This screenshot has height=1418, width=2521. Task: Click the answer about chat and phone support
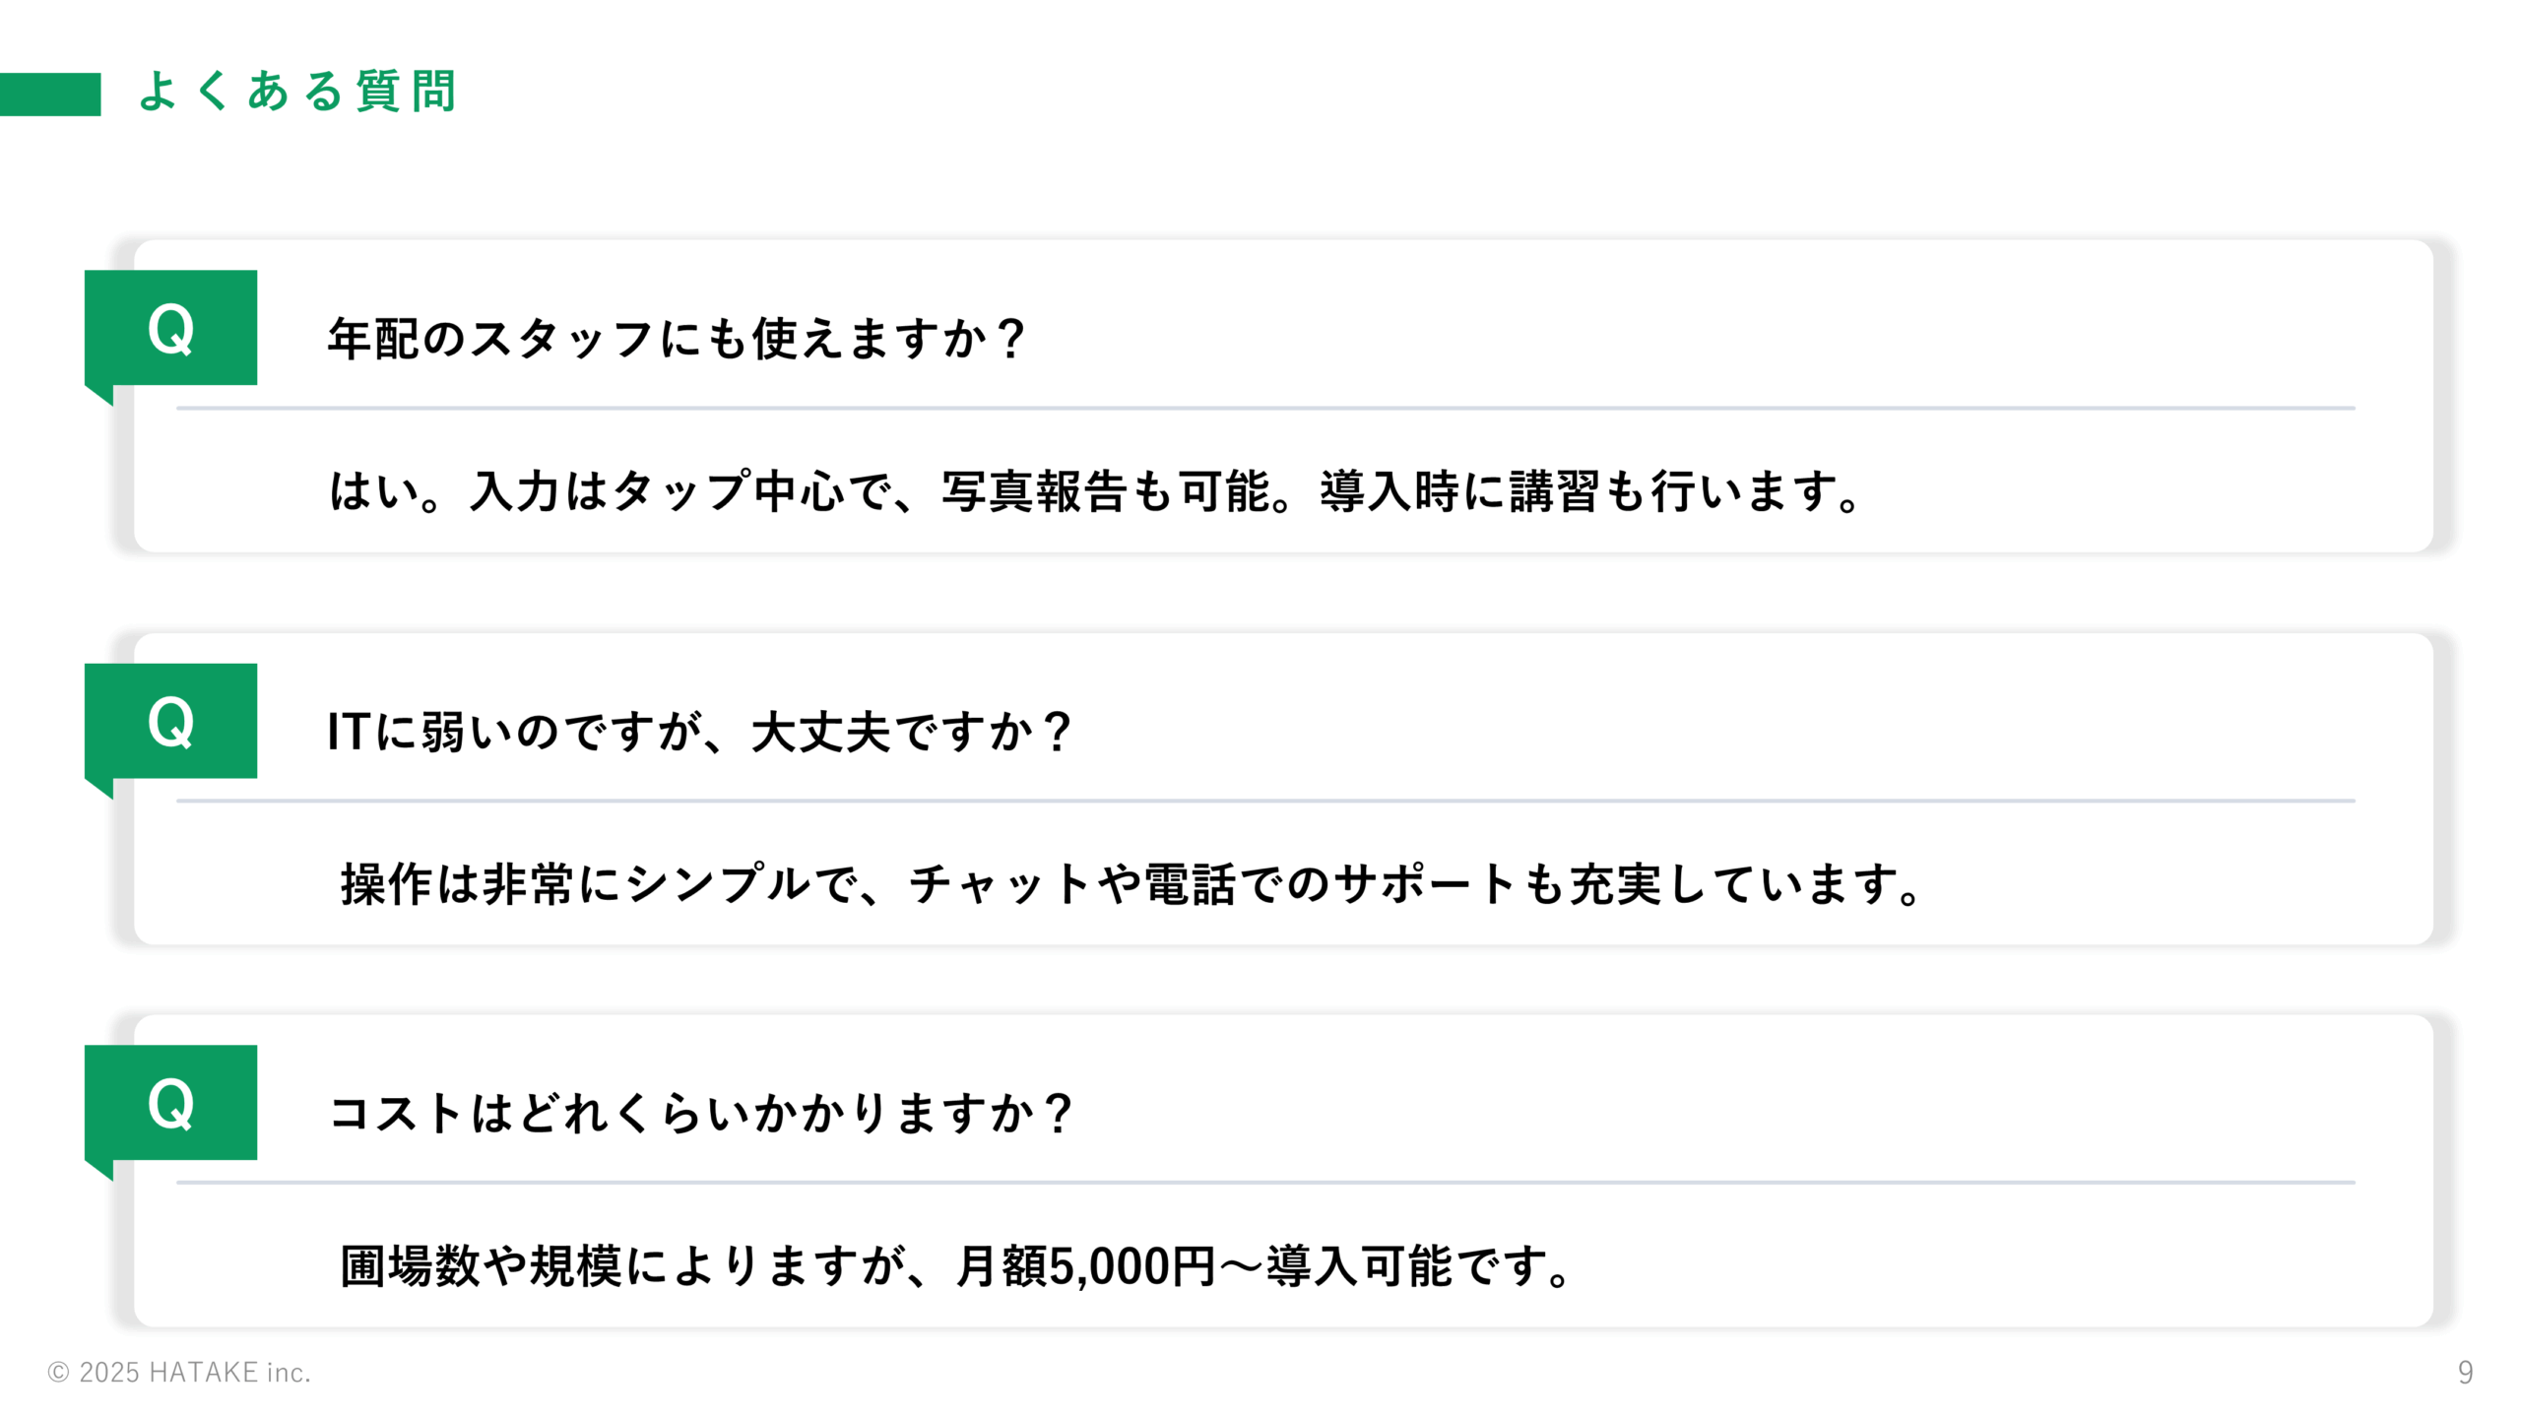pyautogui.click(x=1131, y=883)
